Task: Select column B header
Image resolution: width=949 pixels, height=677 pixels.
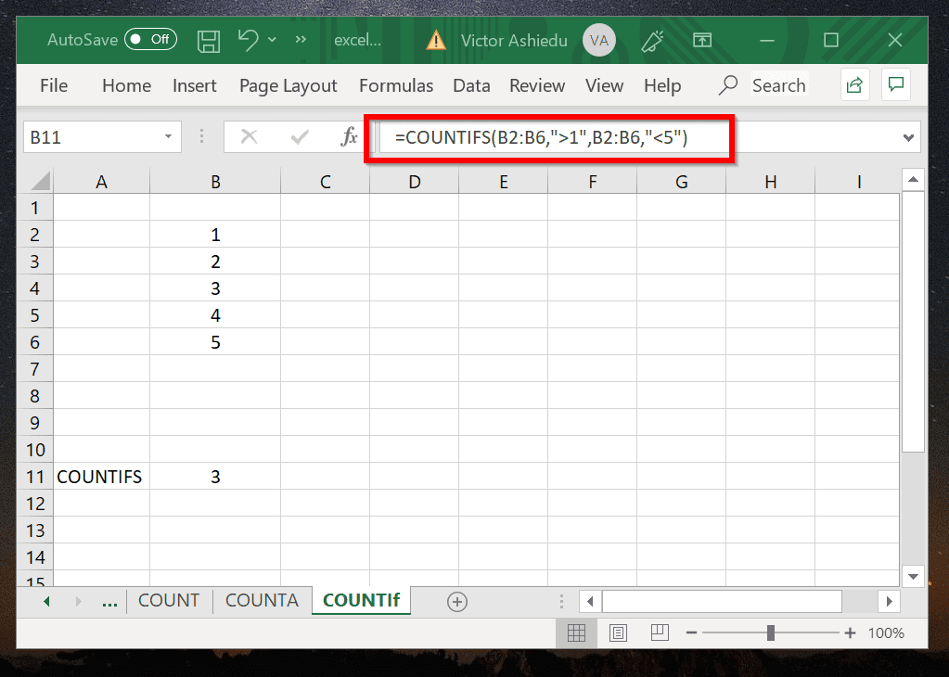Action: pos(215,182)
